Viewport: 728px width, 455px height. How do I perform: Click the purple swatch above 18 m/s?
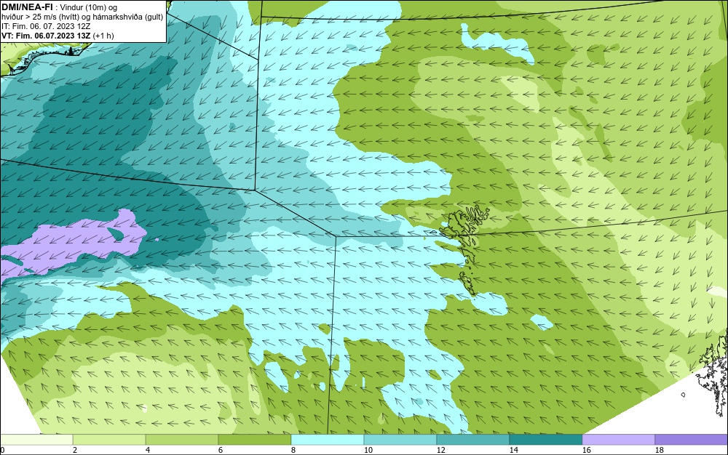[692, 440]
